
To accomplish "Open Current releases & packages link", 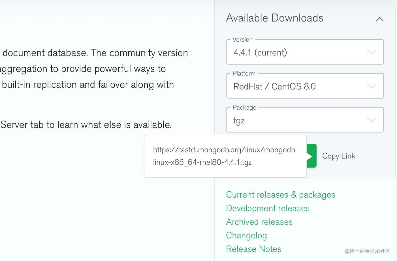I will click(280, 195).
